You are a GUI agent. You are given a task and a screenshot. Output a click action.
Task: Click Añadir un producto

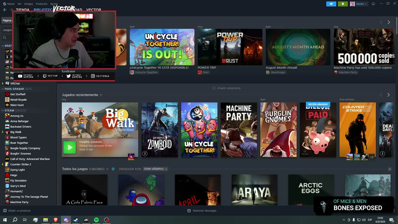click(x=17, y=211)
